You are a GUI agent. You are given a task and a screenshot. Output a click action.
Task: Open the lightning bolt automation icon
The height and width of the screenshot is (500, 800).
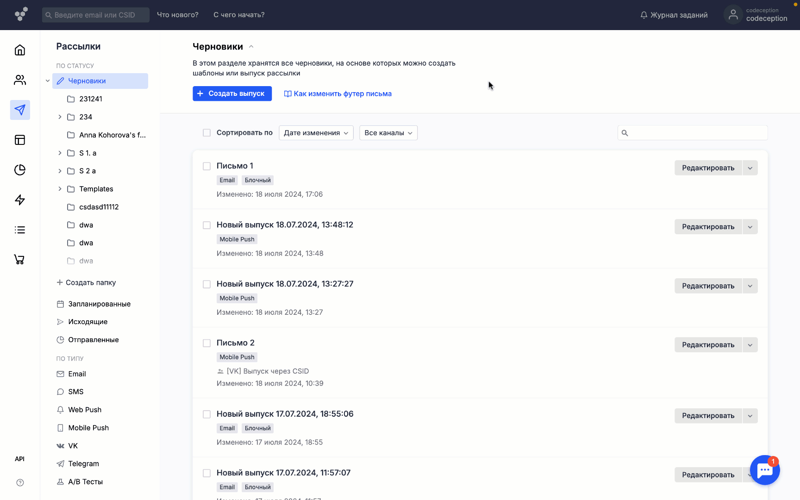[x=20, y=200]
